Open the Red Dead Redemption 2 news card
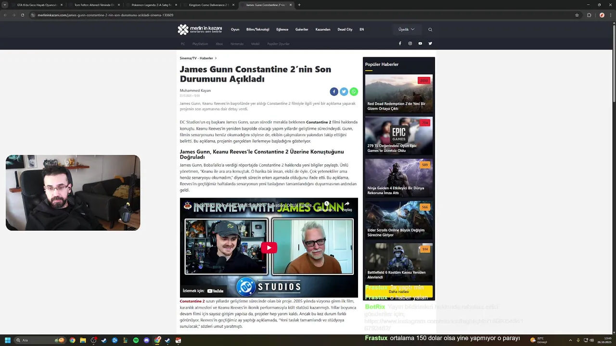The width and height of the screenshot is (616, 346). click(x=399, y=94)
